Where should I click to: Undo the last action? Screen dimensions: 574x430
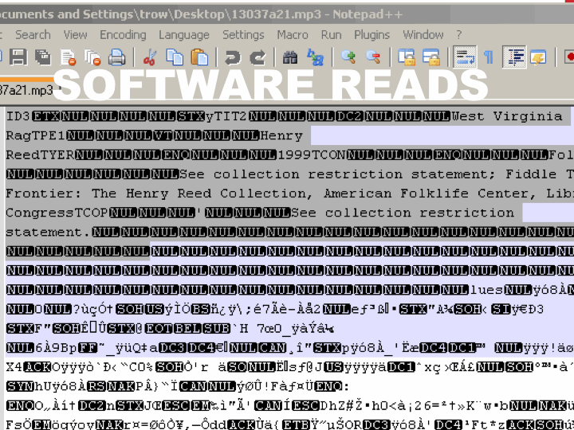point(232,57)
